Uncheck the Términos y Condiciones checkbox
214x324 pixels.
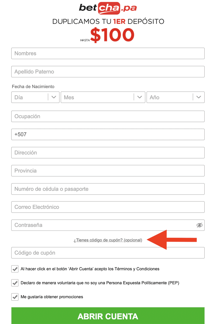coord(15,269)
